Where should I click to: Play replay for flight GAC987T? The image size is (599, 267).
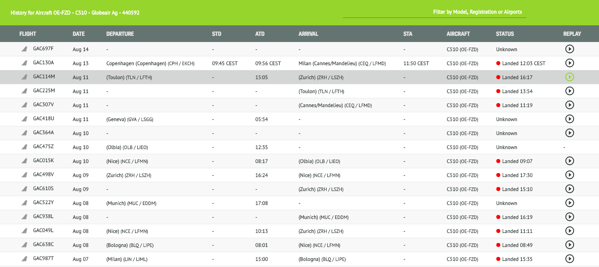pos(569,259)
